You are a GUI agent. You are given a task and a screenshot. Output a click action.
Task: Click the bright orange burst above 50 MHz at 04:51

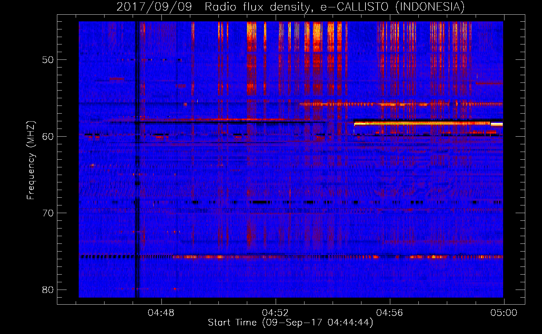(x=251, y=37)
